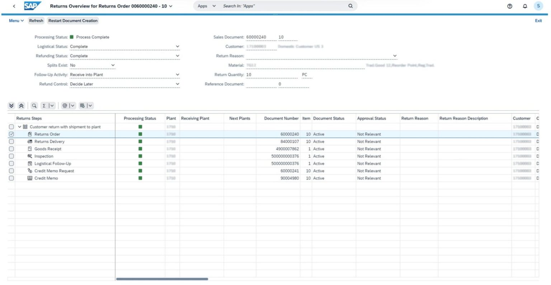The width and height of the screenshot is (551, 285).
Task: Expand all nodes with double down arrows
Action: coord(11,106)
